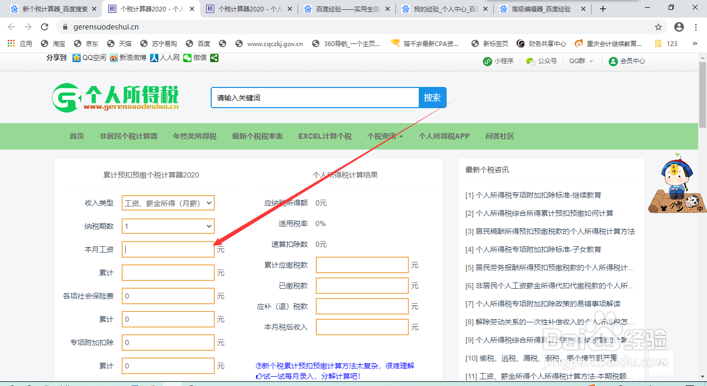The height and width of the screenshot is (386, 707).
Task: Open the 新个税累计预扣预缴计算方法太复杂 link
Action: click(x=335, y=366)
